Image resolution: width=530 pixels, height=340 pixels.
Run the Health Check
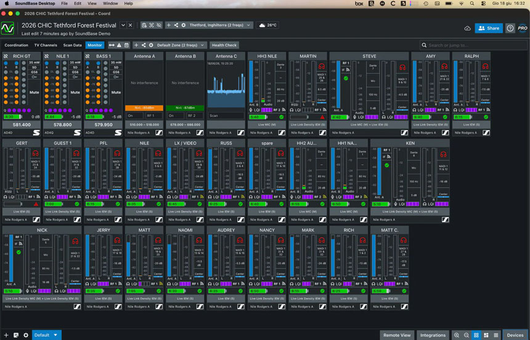click(224, 46)
